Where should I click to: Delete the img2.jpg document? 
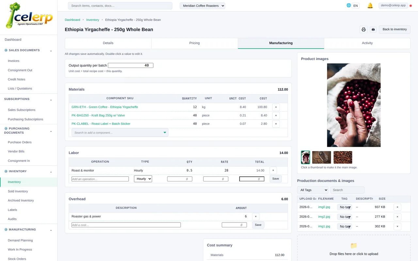click(x=397, y=217)
